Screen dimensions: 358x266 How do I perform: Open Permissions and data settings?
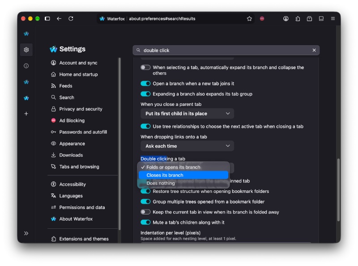pos(78,207)
